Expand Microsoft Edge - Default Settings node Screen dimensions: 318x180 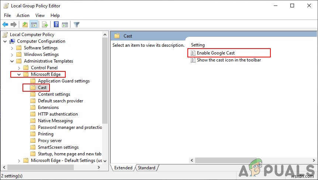click(19, 161)
